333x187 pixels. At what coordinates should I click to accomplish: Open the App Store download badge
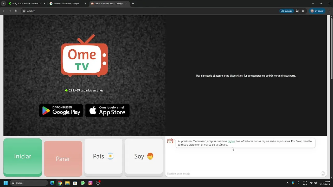tap(107, 111)
